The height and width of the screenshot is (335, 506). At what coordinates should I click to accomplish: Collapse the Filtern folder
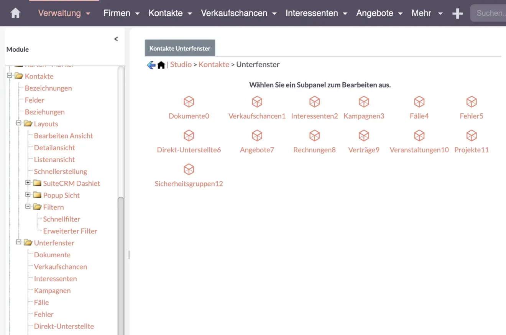pyautogui.click(x=28, y=207)
